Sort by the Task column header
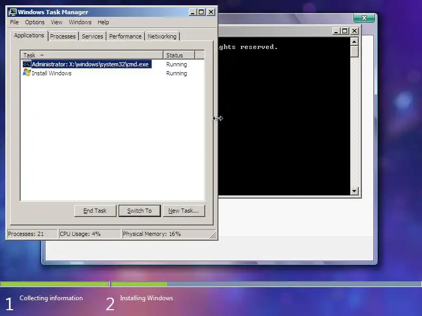Image resolution: width=422 pixels, height=316 pixels. 91,55
